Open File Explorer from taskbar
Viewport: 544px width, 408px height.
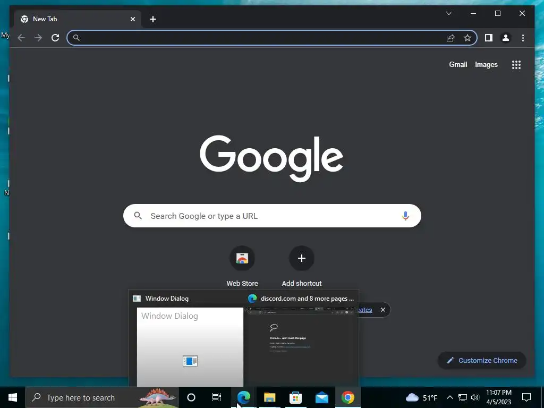(269, 397)
